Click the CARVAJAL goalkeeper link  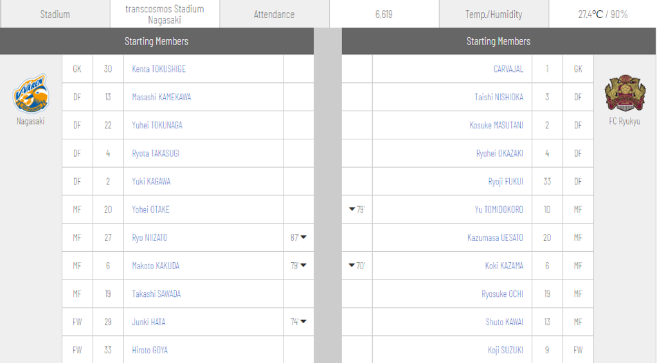point(508,69)
